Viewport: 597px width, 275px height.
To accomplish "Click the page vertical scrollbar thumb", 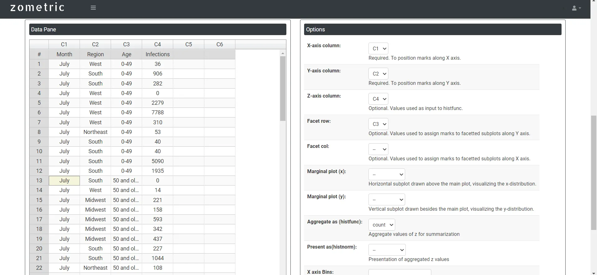I will pos(594,172).
